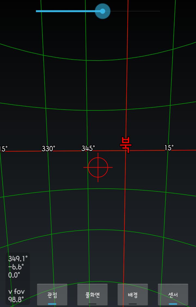Toggle the 관점 viewpoint button
Image resolution: width=196 pixels, height=307 pixels.
click(x=52, y=294)
